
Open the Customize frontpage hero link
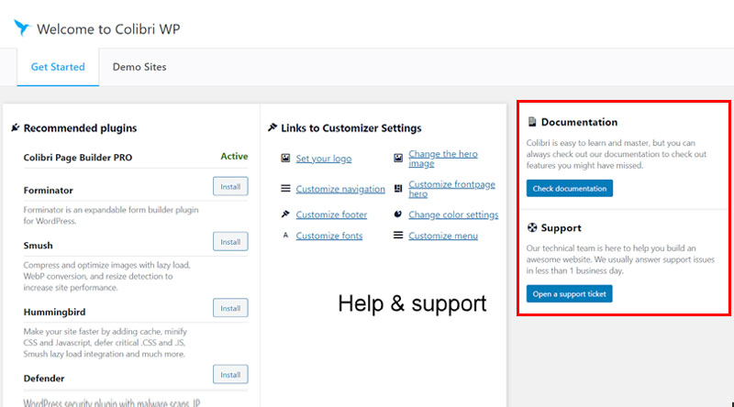451,189
